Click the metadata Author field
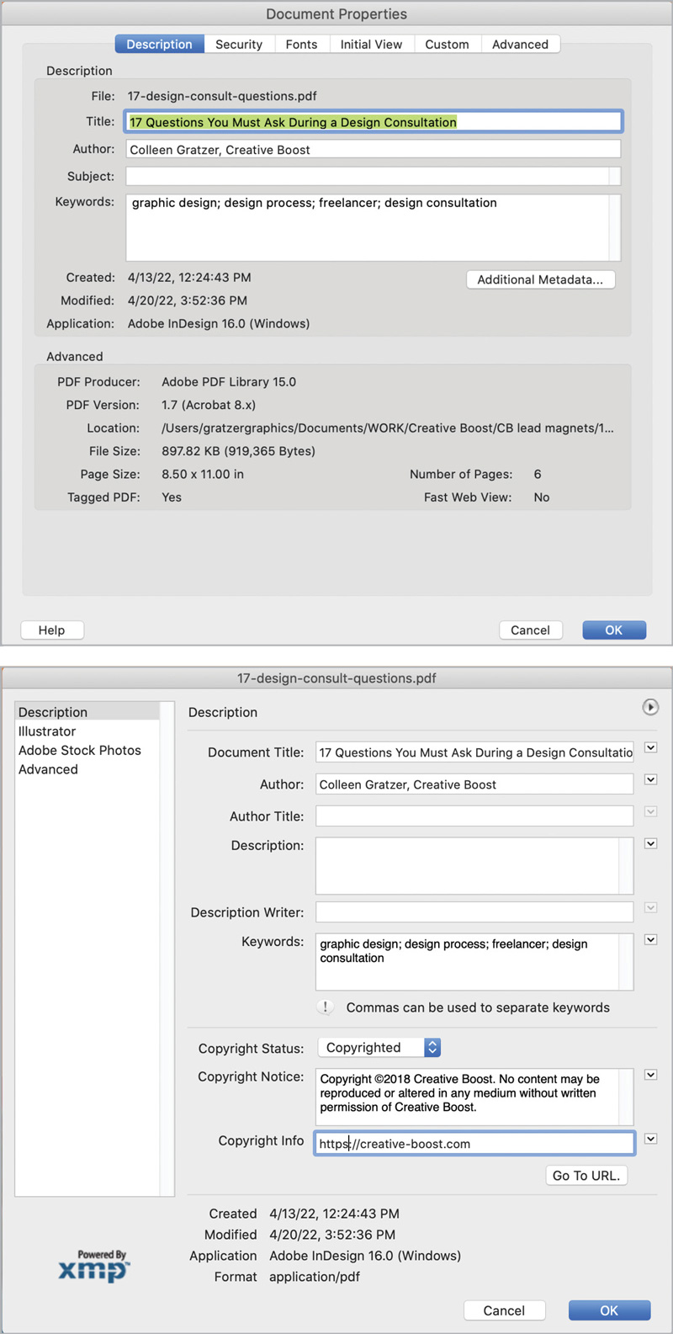The width and height of the screenshot is (673, 1334). (x=474, y=784)
